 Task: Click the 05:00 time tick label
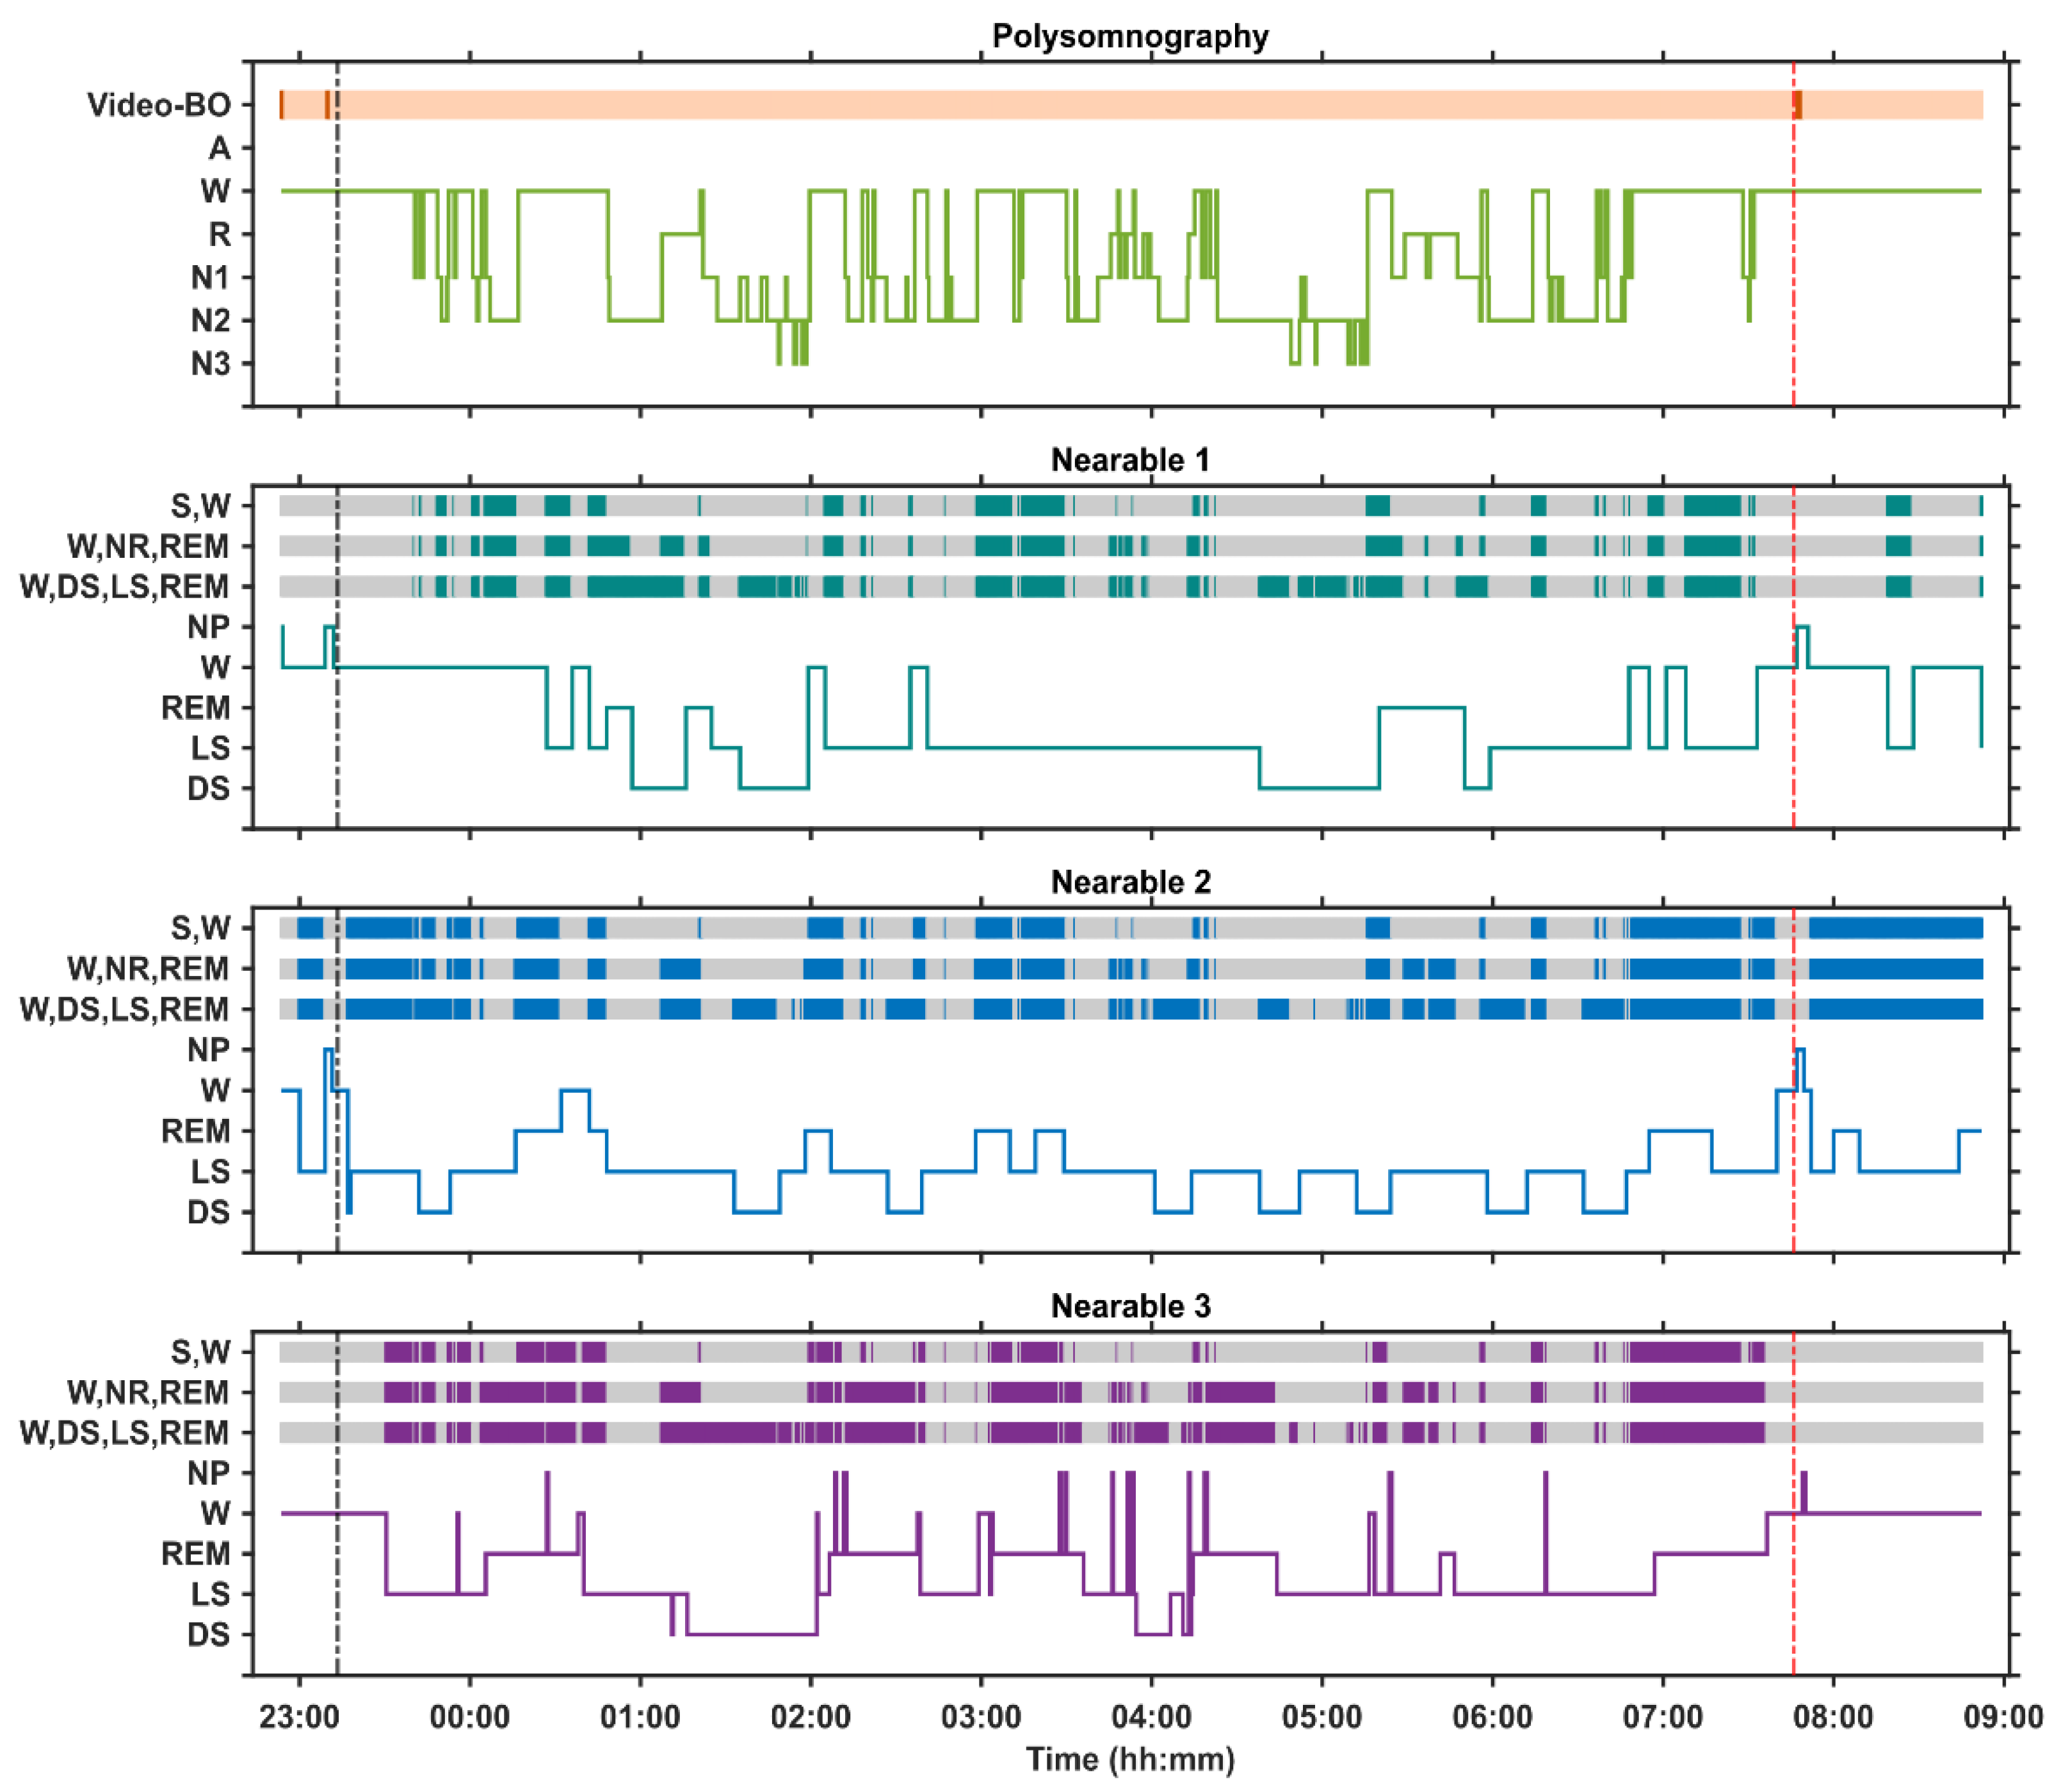click(1321, 1718)
